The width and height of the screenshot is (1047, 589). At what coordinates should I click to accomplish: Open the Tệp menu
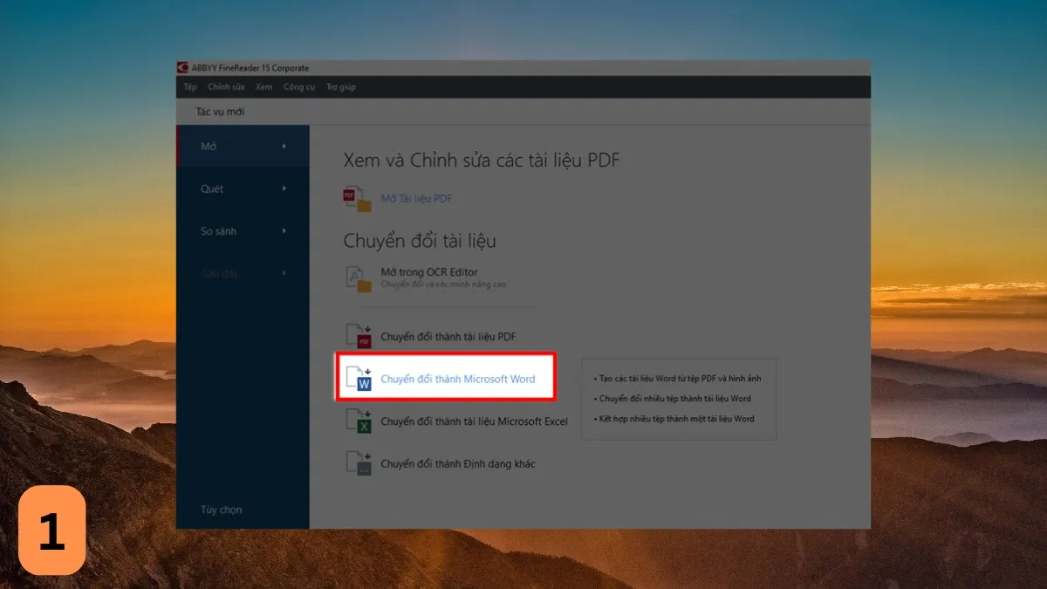(x=190, y=87)
